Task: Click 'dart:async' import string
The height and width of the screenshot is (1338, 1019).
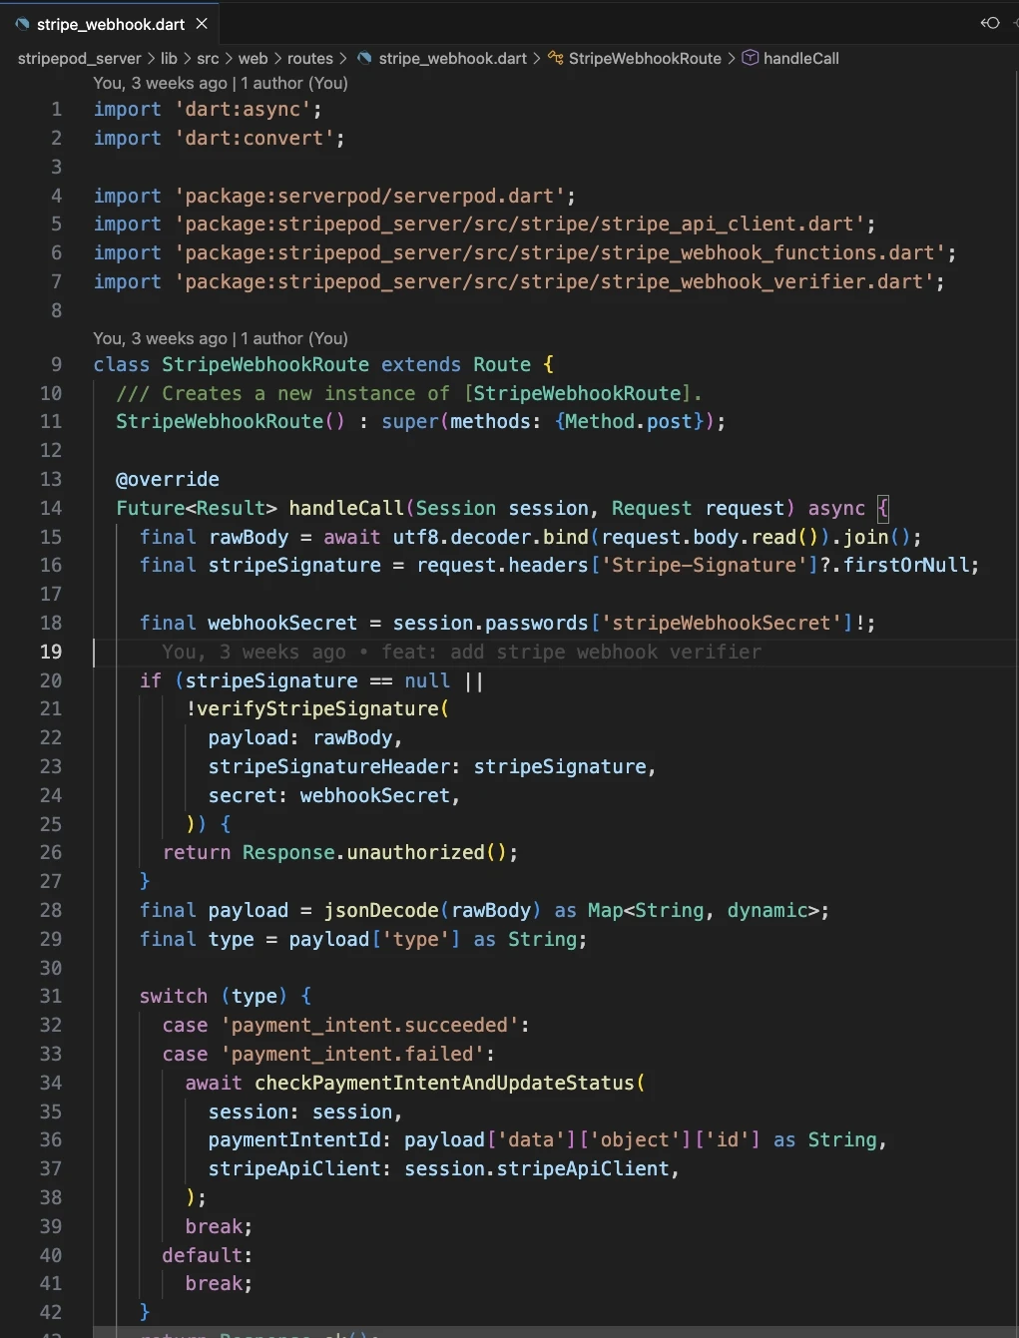Action: (x=243, y=110)
